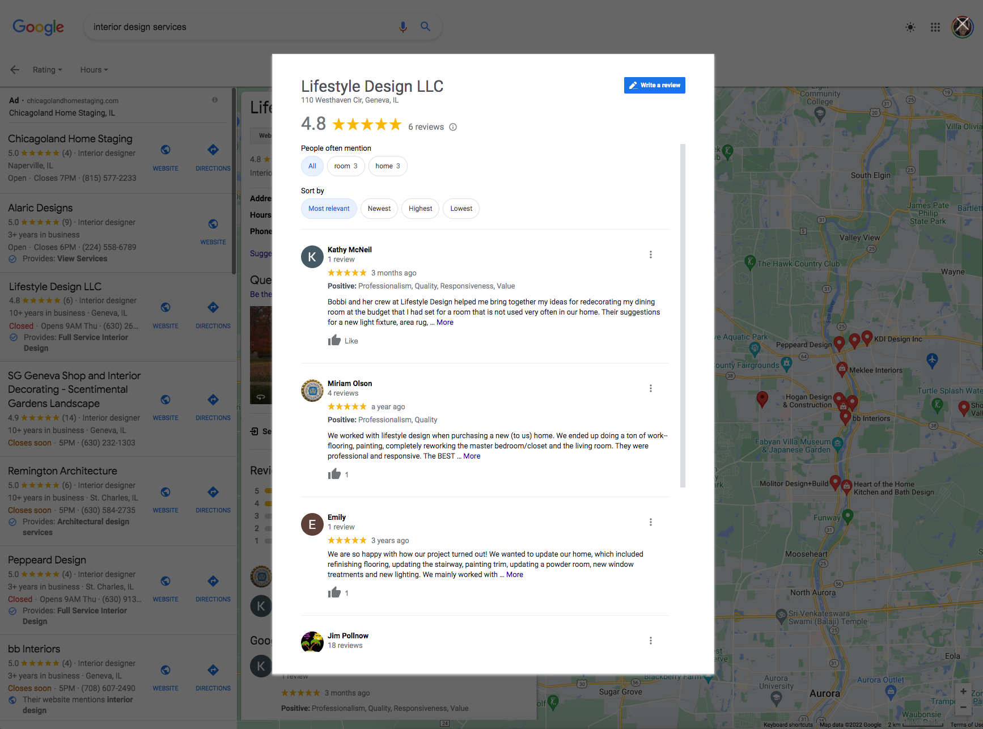
Task: Open Miriam Olson's profile picture
Action: click(x=312, y=391)
